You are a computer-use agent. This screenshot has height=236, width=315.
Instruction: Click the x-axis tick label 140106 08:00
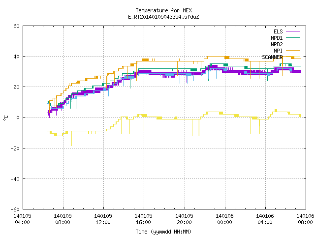[x=305, y=219]
